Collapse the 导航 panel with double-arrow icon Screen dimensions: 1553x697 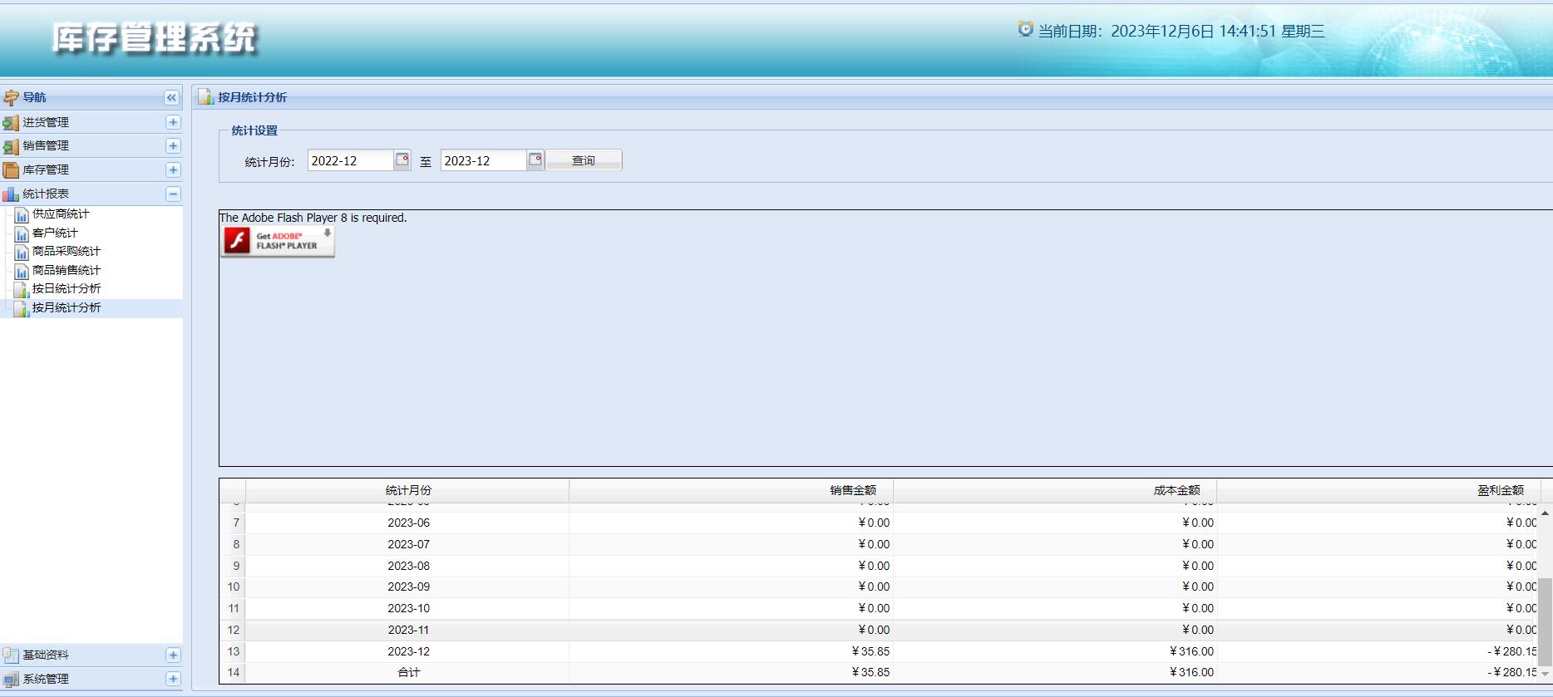(x=171, y=97)
